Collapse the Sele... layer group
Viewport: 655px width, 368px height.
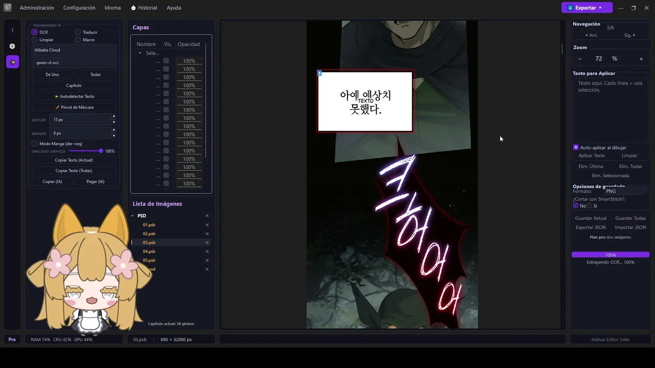coord(140,53)
